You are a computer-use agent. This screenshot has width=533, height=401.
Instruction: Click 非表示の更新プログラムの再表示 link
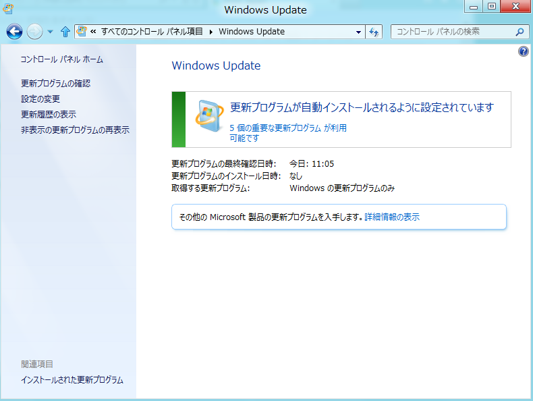click(x=75, y=130)
